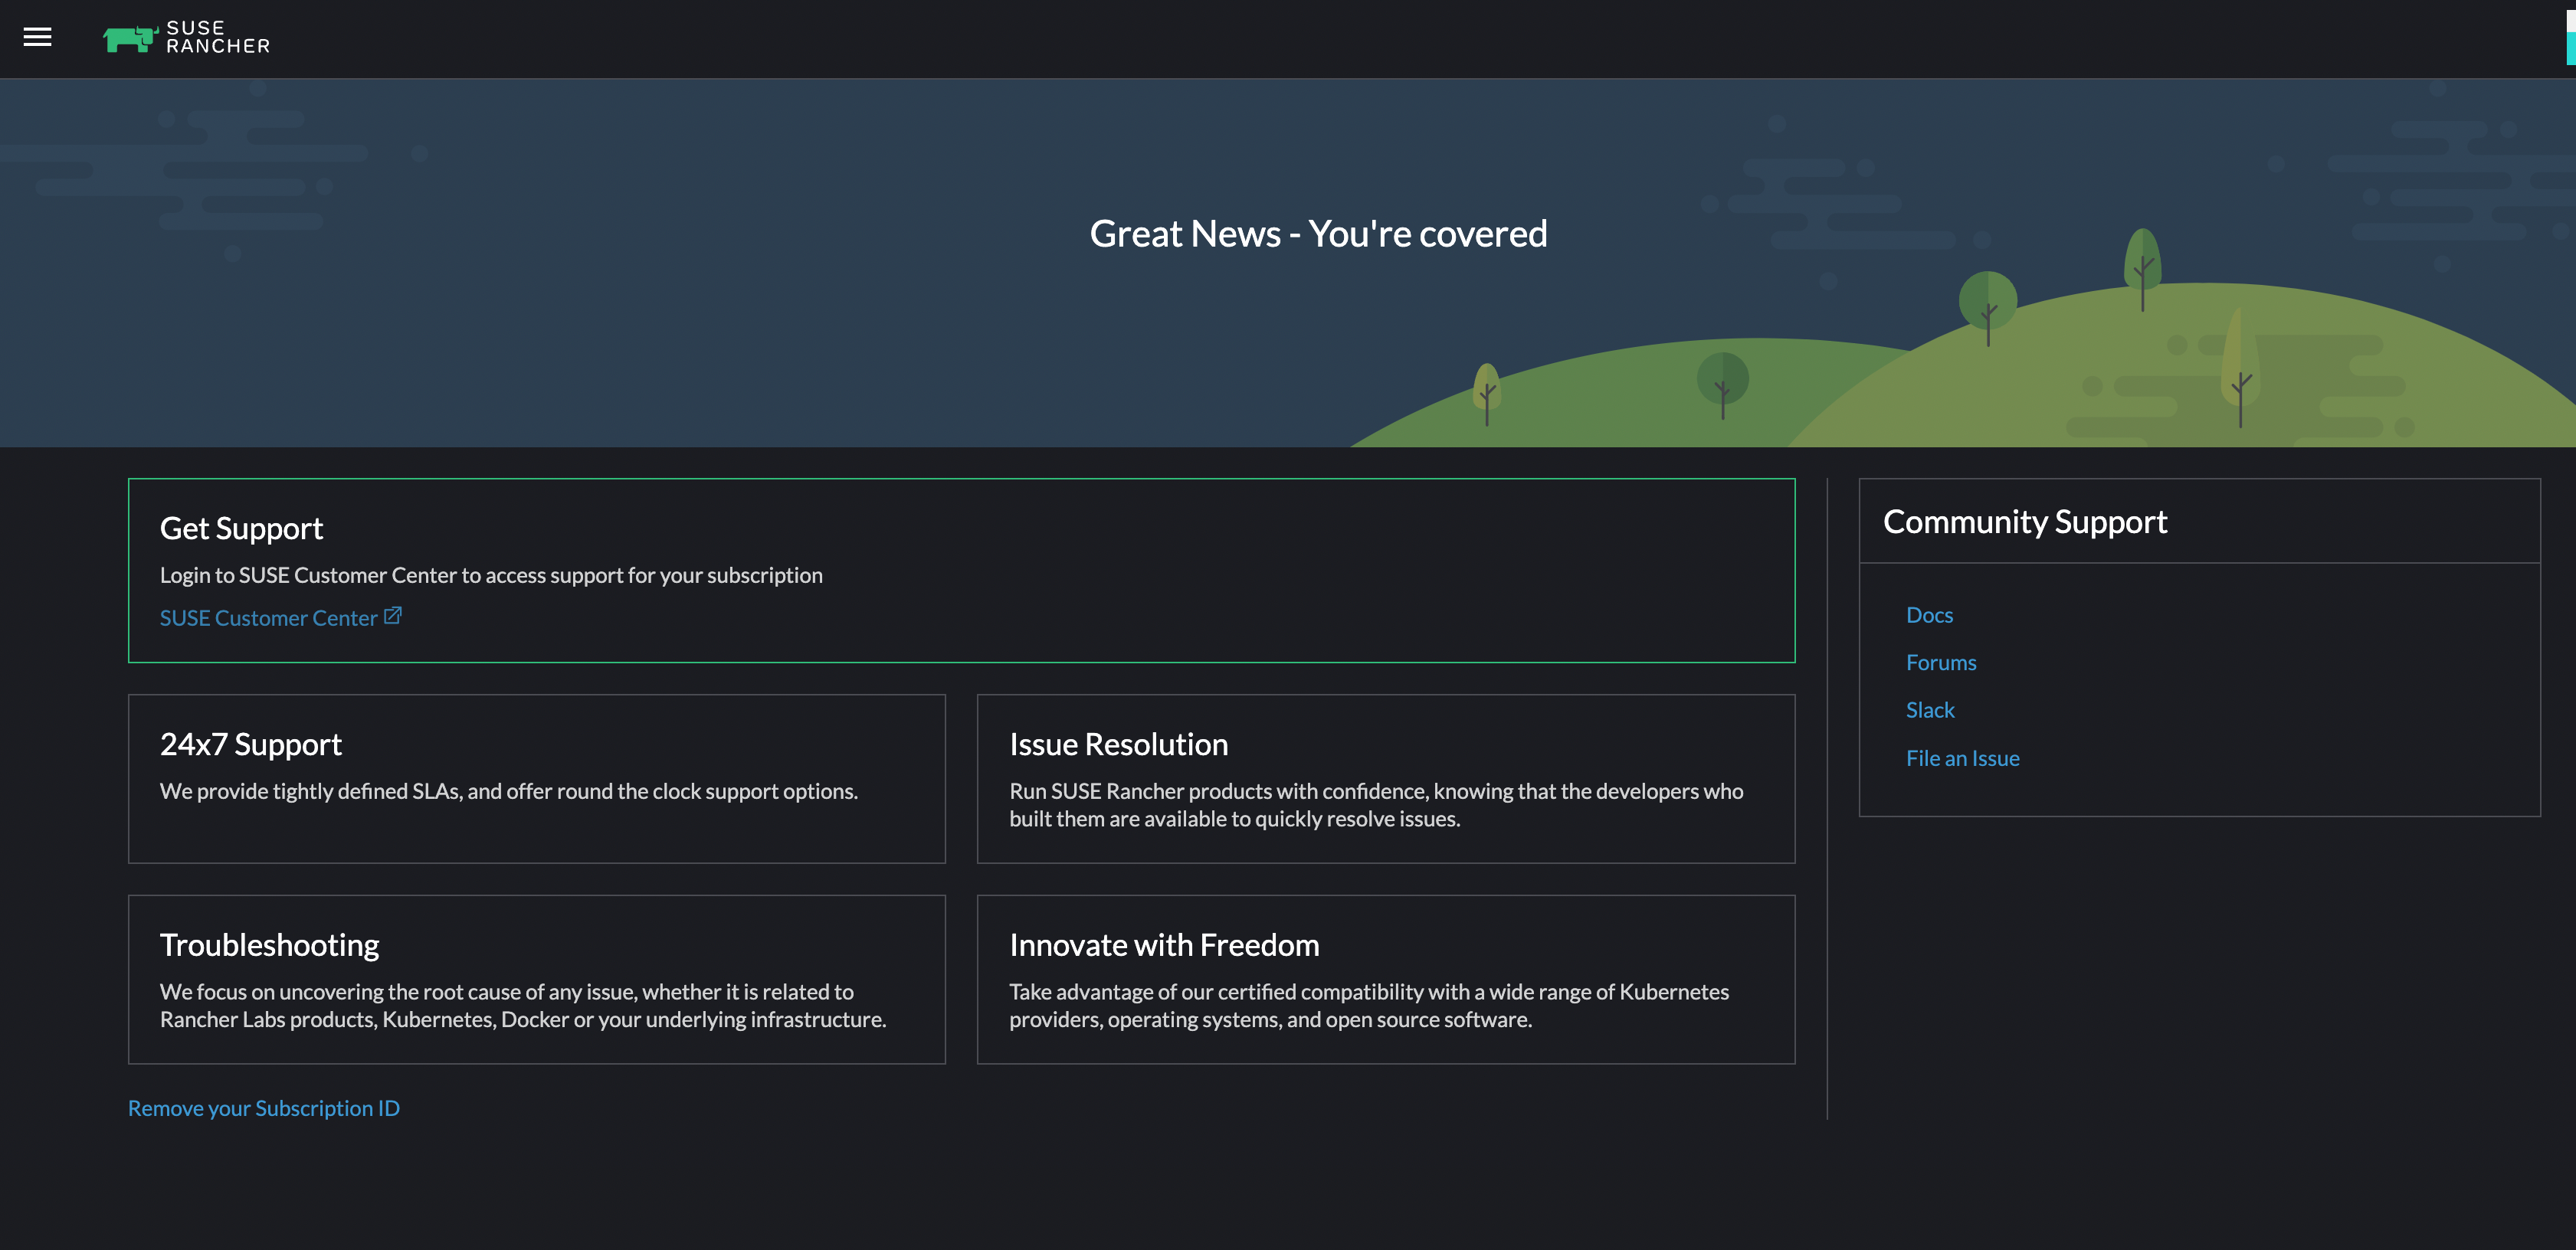Click the Issue Resolution card title

(x=1118, y=744)
